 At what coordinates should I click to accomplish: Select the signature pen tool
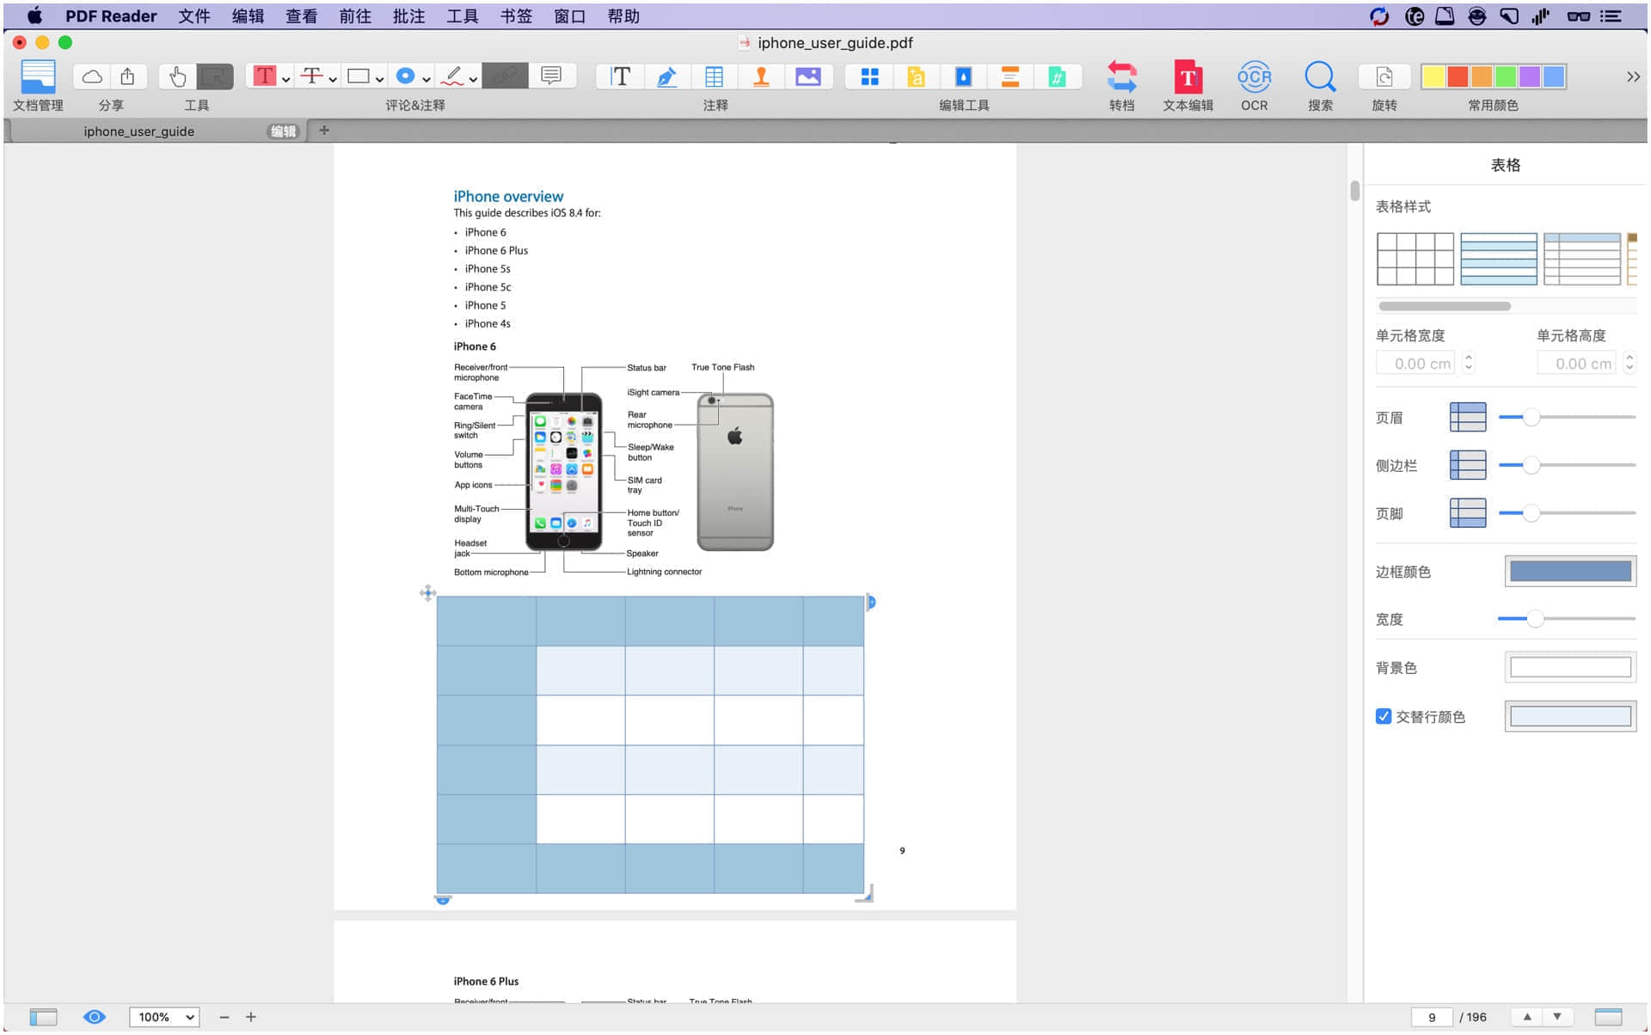click(666, 77)
